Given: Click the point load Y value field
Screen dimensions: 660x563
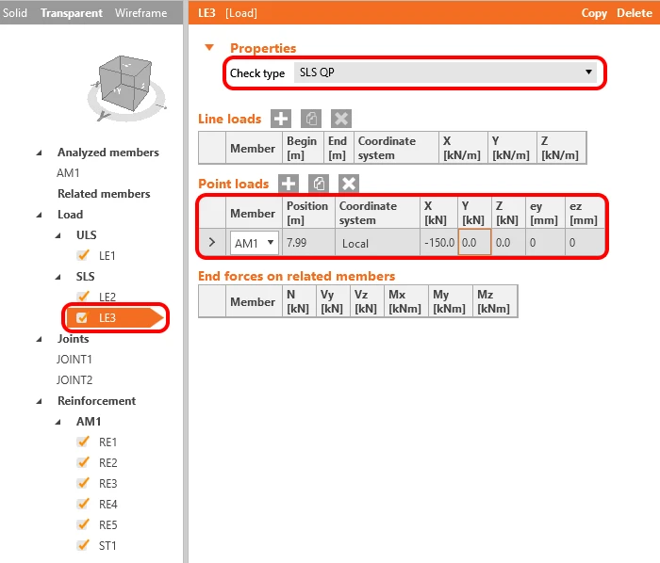Looking at the screenshot, I should coord(474,242).
